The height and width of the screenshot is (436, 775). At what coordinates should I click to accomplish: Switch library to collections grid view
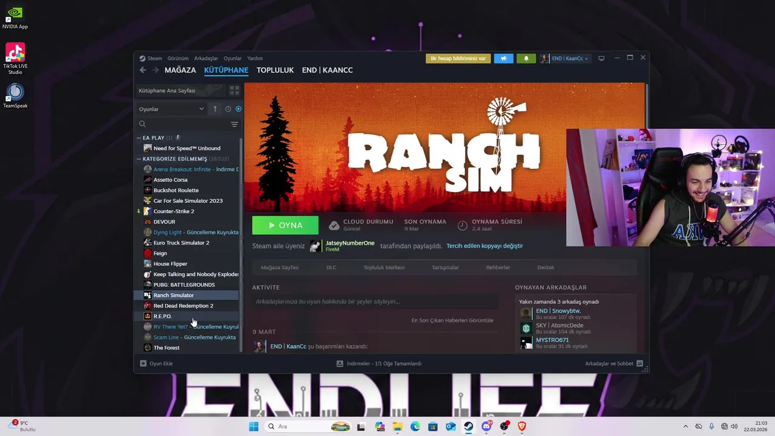click(234, 90)
